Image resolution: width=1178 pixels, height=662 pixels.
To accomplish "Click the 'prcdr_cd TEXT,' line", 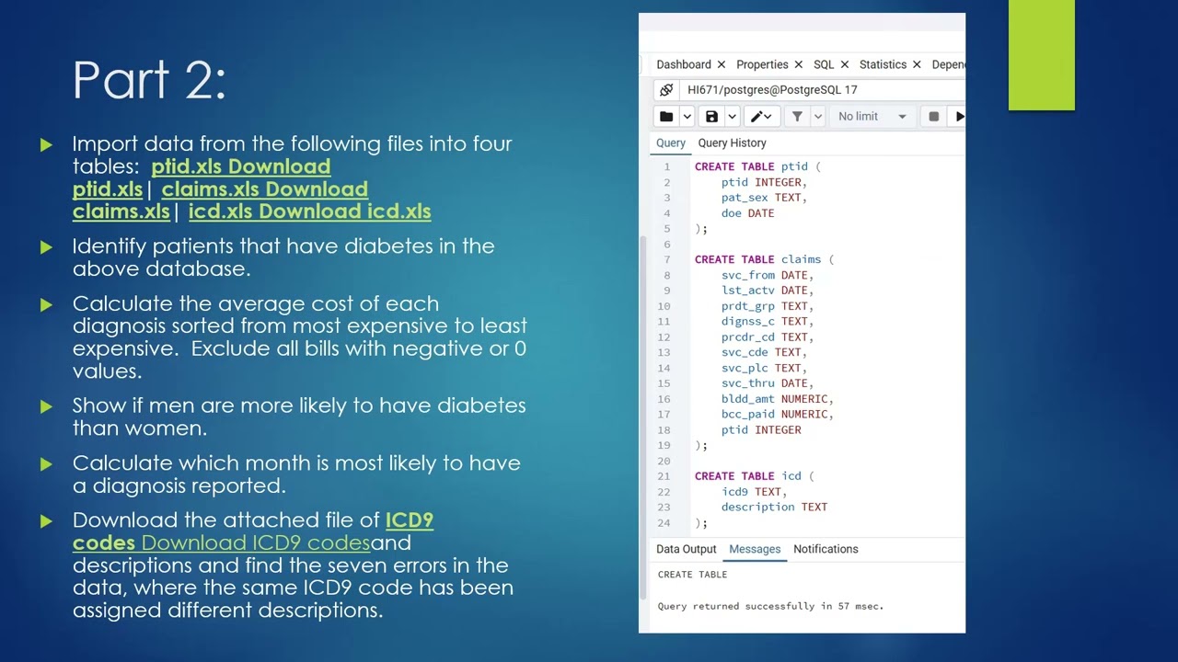I will (768, 337).
